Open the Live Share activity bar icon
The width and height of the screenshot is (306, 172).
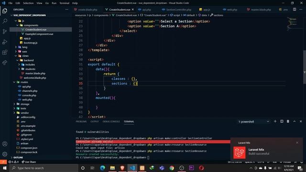coord(5,63)
